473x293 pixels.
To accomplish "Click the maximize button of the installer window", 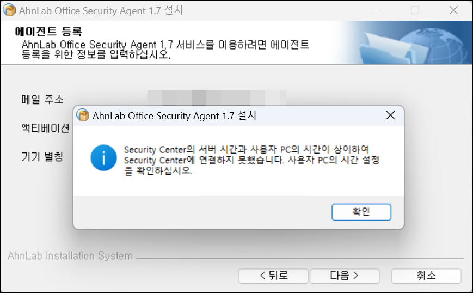I will pos(415,10).
